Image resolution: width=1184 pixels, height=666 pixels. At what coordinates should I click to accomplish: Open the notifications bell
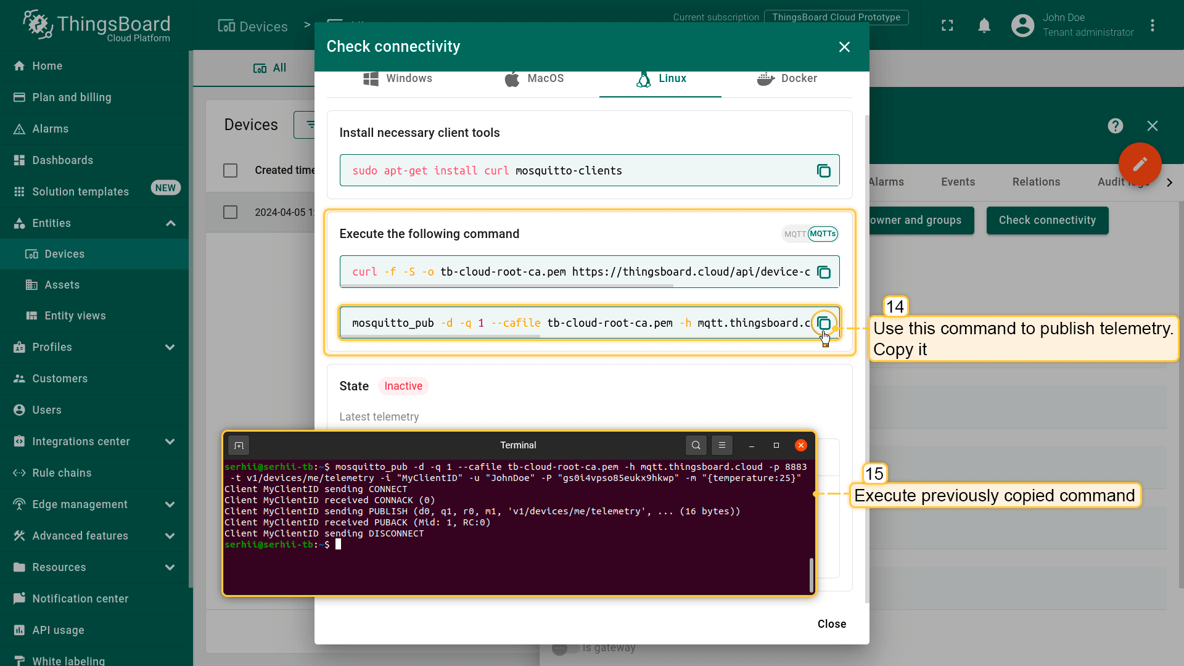(x=984, y=25)
